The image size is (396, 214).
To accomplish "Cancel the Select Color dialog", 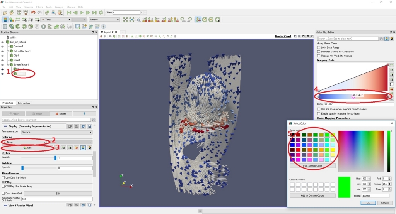I will [385, 203].
